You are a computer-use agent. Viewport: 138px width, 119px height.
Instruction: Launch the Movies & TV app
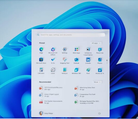click(100, 71)
